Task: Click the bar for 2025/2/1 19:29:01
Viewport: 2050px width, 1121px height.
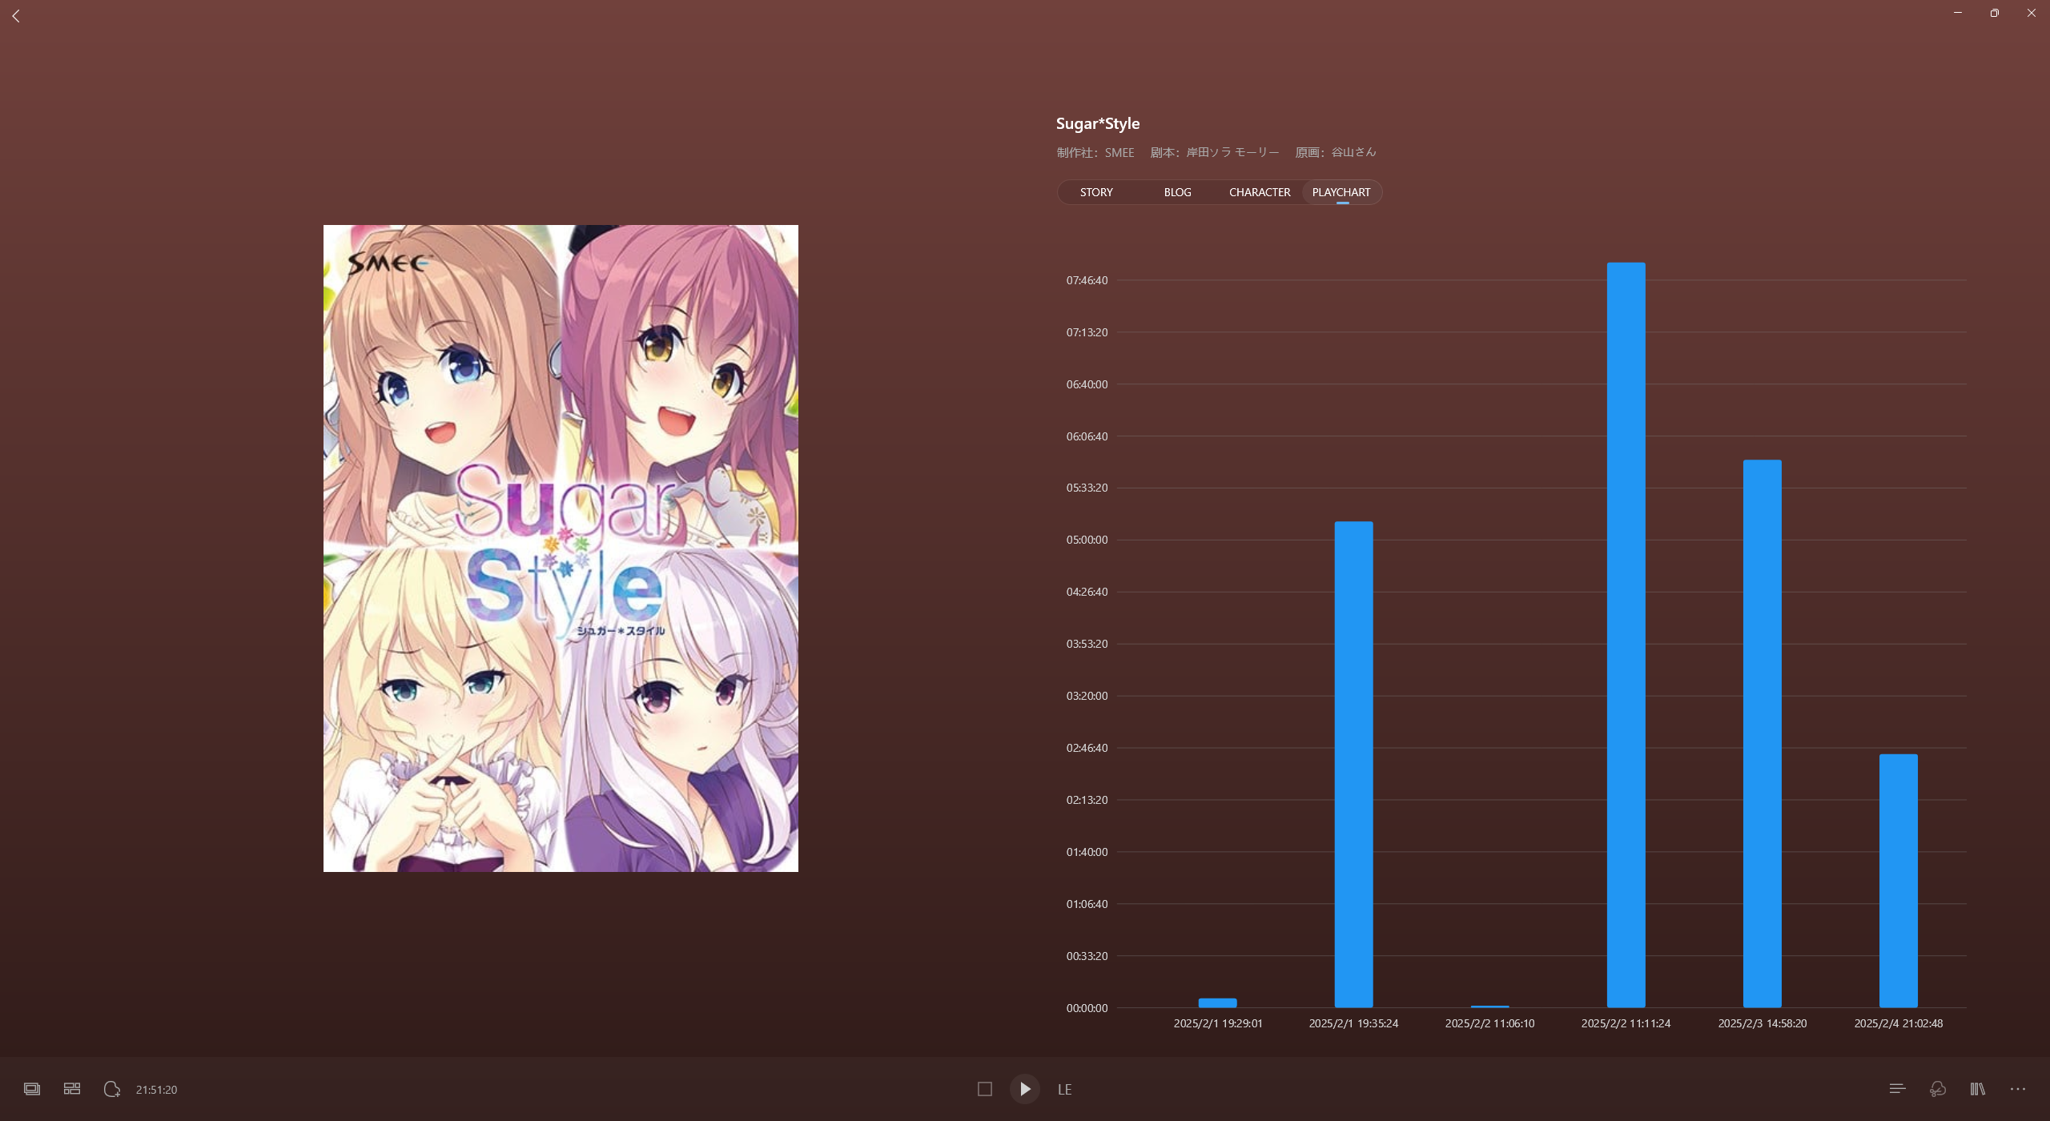Action: click(1218, 1002)
